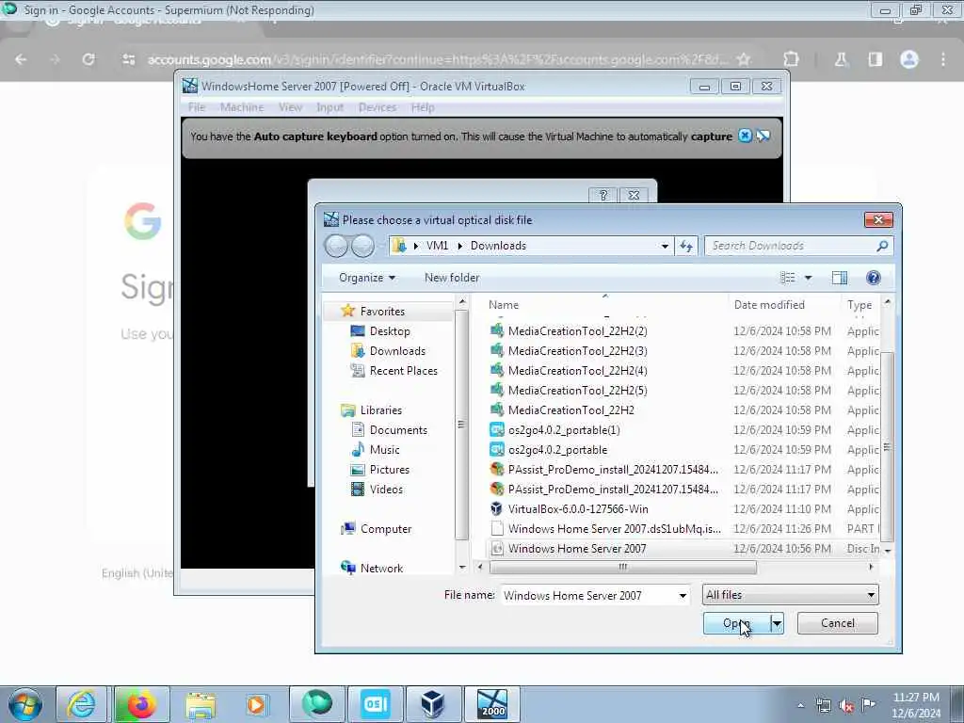Image resolution: width=964 pixels, height=723 pixels.
Task: Open the Organize menu
Action: click(367, 278)
